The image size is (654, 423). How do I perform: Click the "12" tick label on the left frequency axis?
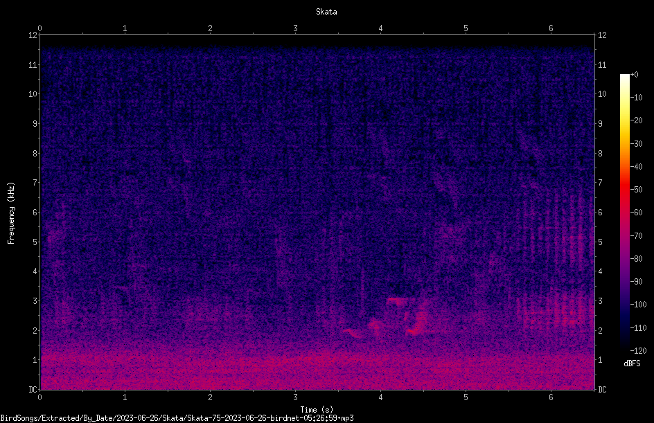33,35
